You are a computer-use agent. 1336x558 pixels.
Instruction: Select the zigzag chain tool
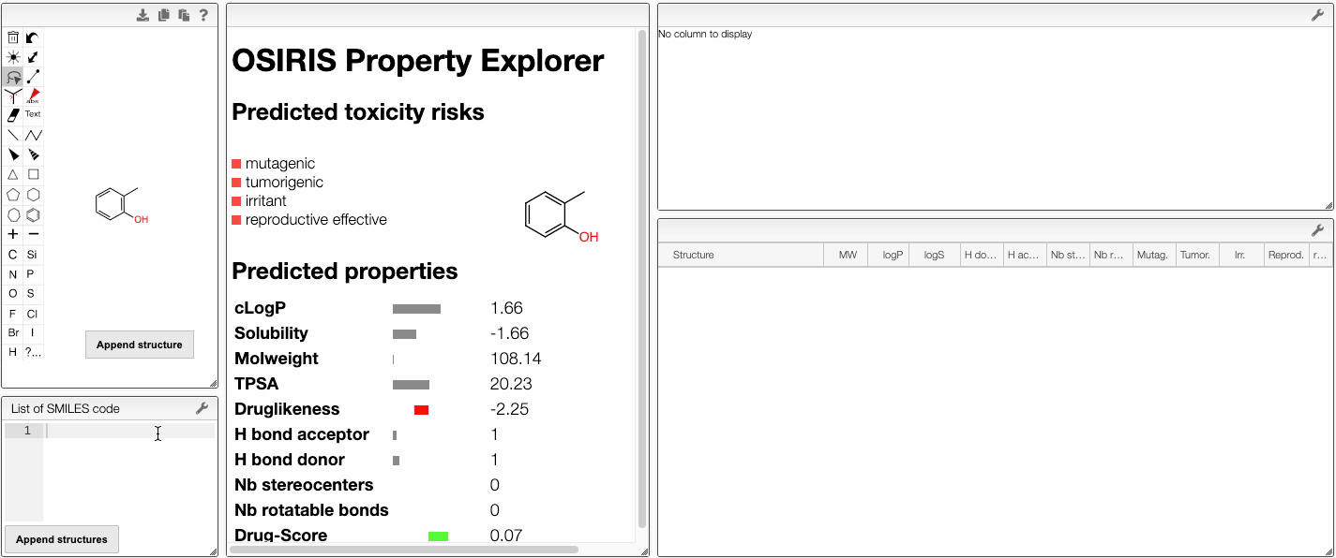(x=33, y=135)
